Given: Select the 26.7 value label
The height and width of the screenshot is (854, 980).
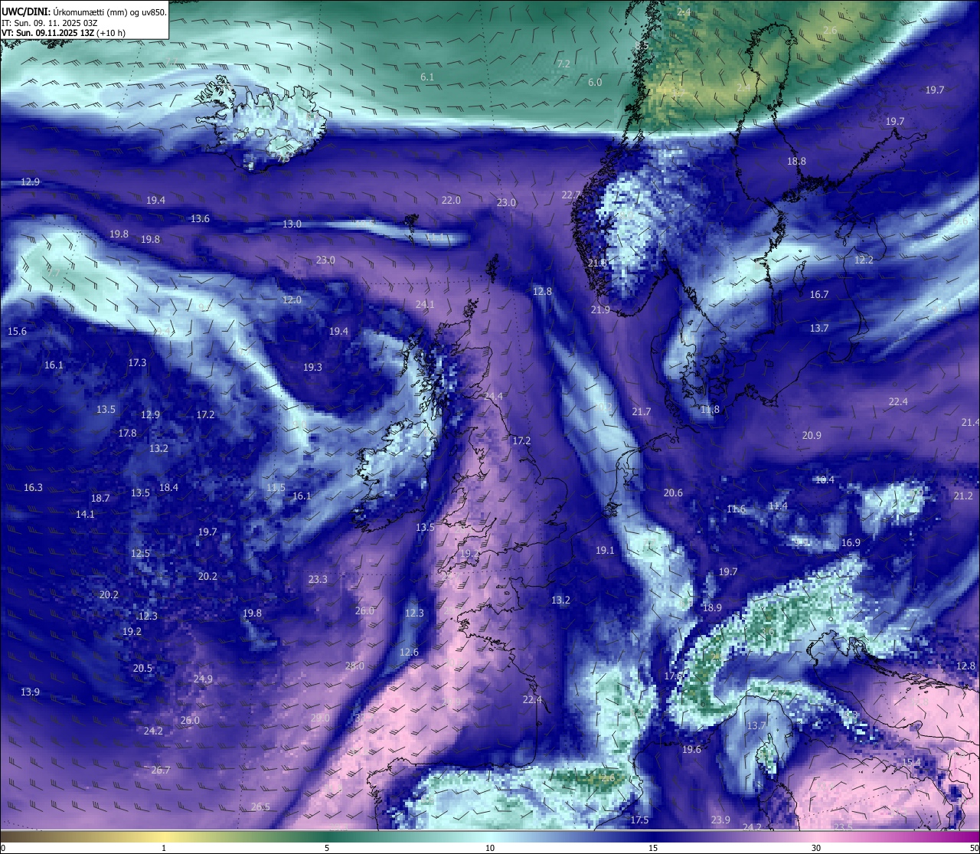Looking at the screenshot, I should click(161, 771).
